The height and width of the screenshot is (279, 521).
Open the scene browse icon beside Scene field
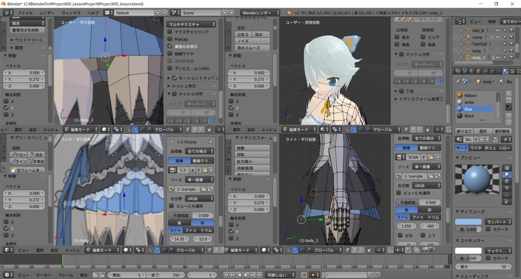click(175, 13)
